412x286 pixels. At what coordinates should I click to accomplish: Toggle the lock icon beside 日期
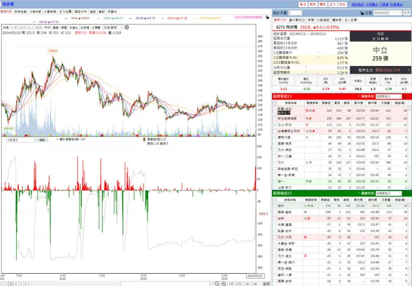(x=362, y=13)
